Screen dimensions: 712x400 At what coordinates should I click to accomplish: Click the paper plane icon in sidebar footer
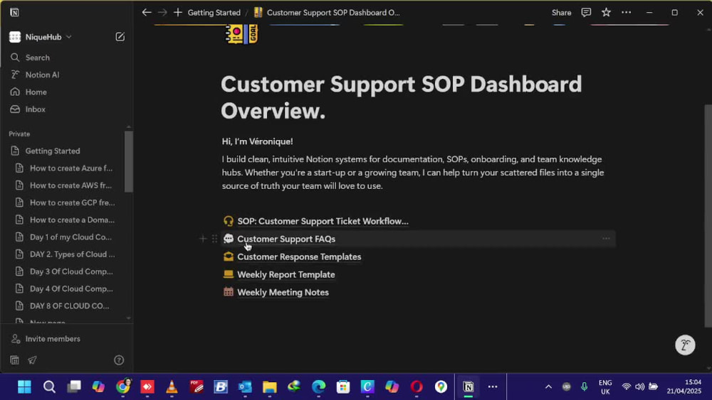32,360
